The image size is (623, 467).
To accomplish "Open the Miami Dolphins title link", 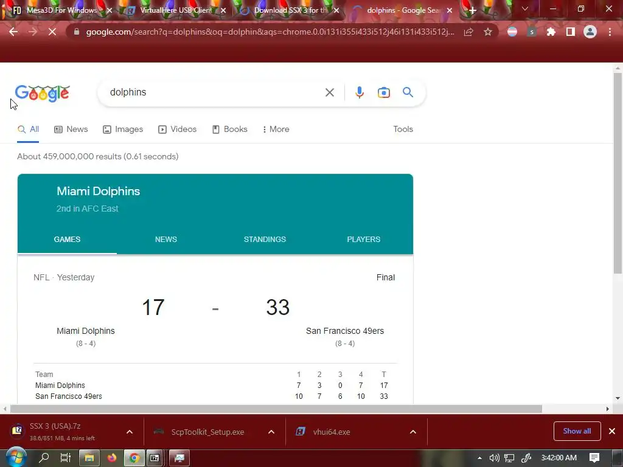I will pos(98,191).
